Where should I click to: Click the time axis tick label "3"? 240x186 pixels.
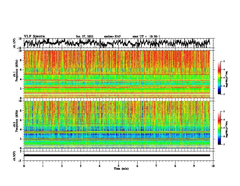click(81, 166)
